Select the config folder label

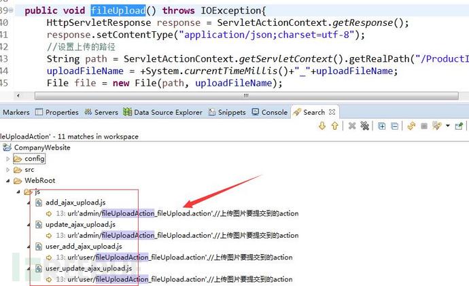(x=35, y=159)
